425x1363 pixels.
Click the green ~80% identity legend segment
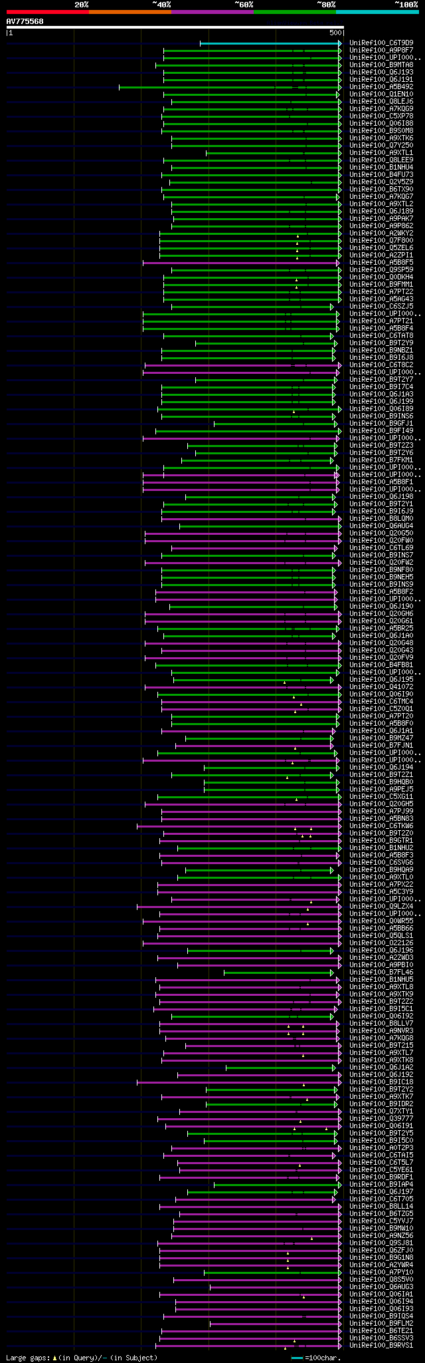[295, 12]
